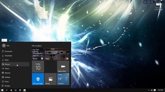Launch the Skype video tile

pyautogui.click(x=63, y=67)
